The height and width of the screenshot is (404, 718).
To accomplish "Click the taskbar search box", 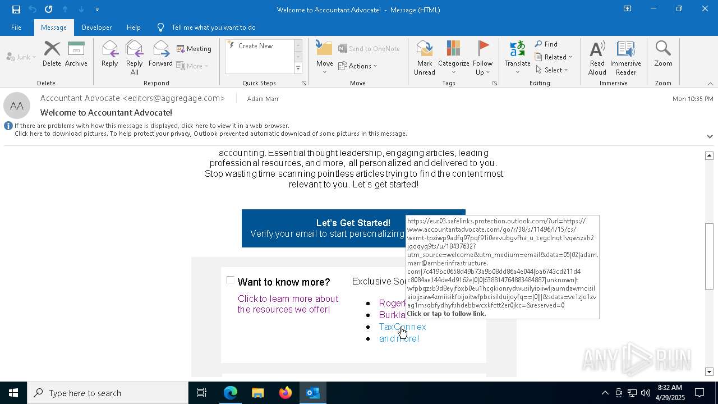I will coord(108,393).
